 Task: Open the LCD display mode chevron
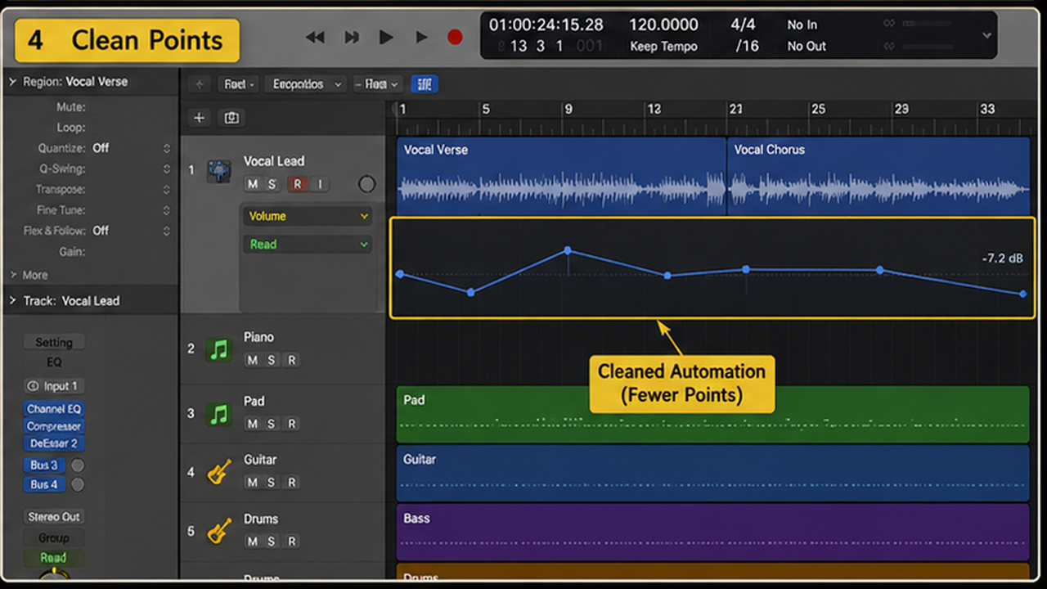tap(986, 35)
